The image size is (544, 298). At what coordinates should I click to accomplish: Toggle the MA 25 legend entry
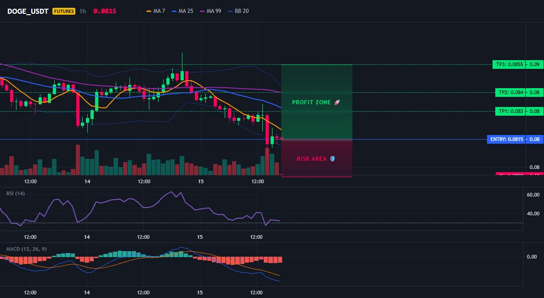tap(182, 11)
